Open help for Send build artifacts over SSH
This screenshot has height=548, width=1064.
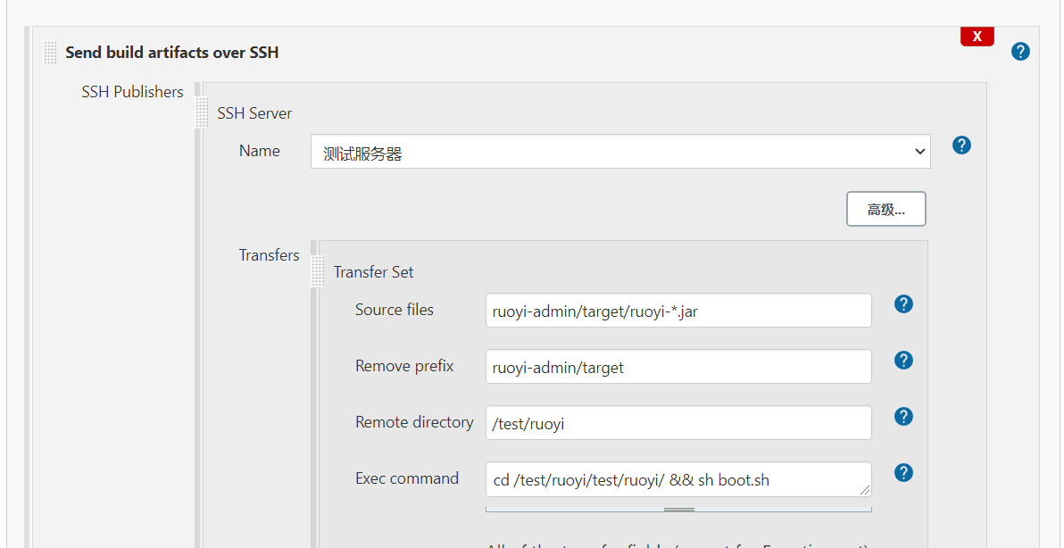(1020, 52)
